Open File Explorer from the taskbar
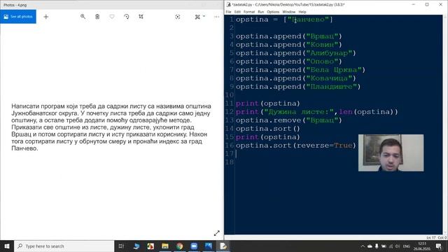The image size is (448, 252). tap(165, 246)
